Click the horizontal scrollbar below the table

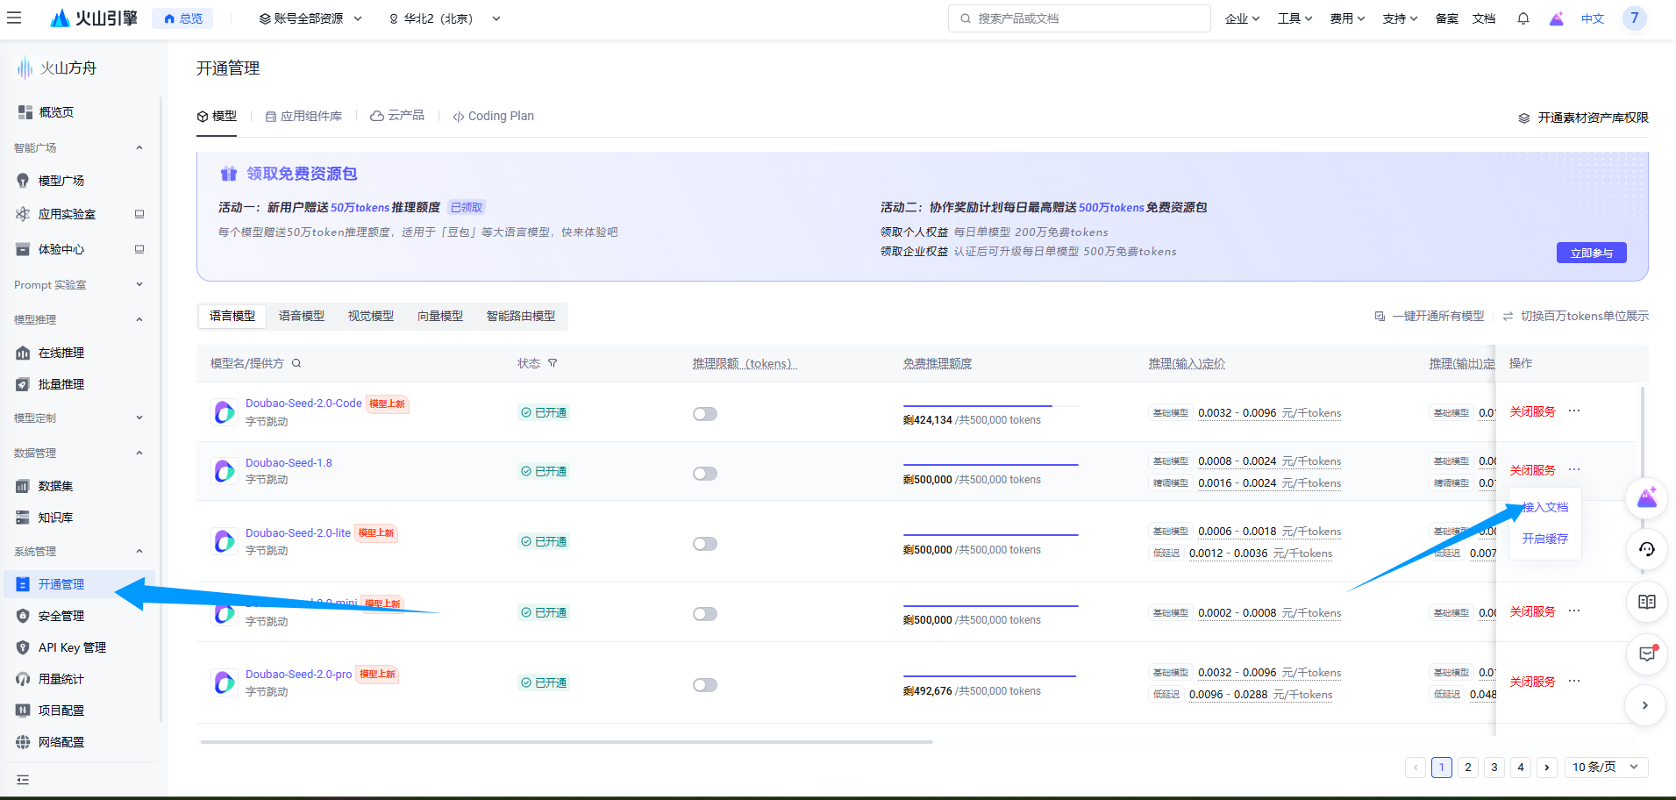tap(566, 742)
